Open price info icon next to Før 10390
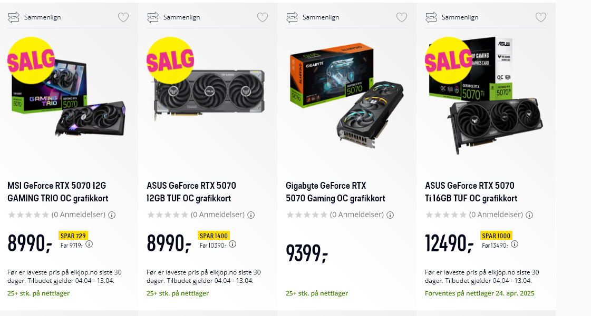The width and height of the screenshot is (591, 316). pos(232,244)
